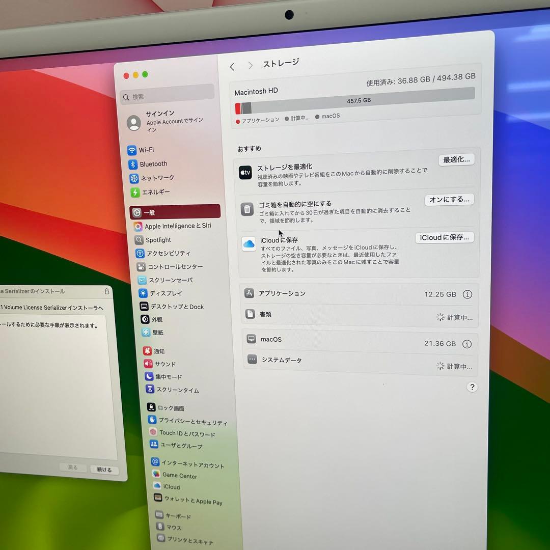Viewport: 550px width, 550px height.
Task: Click 続ける in Serializer installer window
Action: tap(104, 470)
